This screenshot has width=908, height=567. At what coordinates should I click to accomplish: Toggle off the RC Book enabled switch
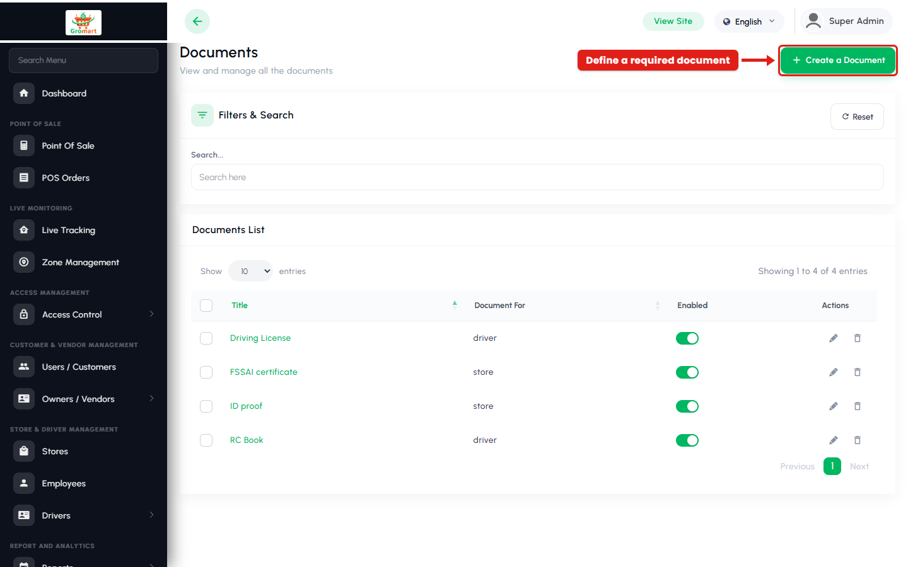(x=687, y=440)
